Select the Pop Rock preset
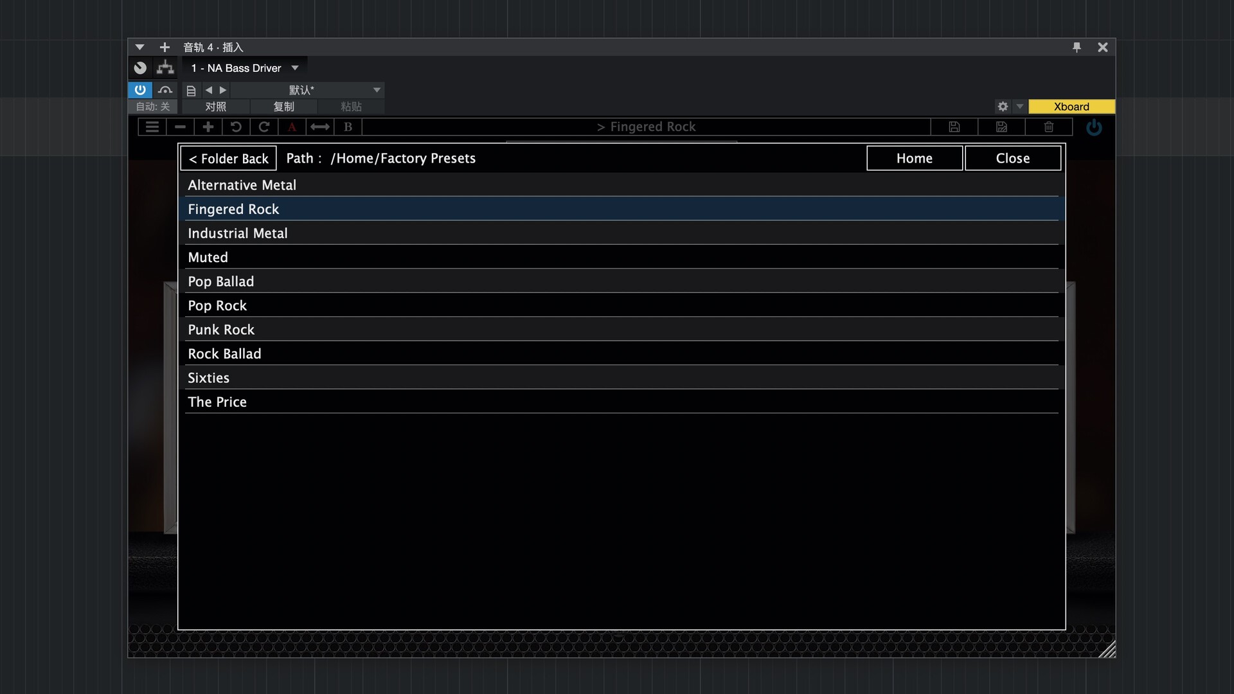This screenshot has height=694, width=1234. (621, 305)
